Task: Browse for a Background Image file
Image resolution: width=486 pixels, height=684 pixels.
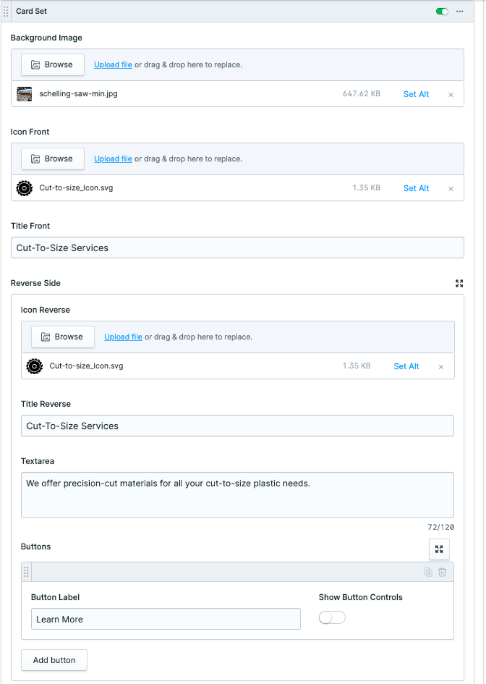Action: pos(53,65)
